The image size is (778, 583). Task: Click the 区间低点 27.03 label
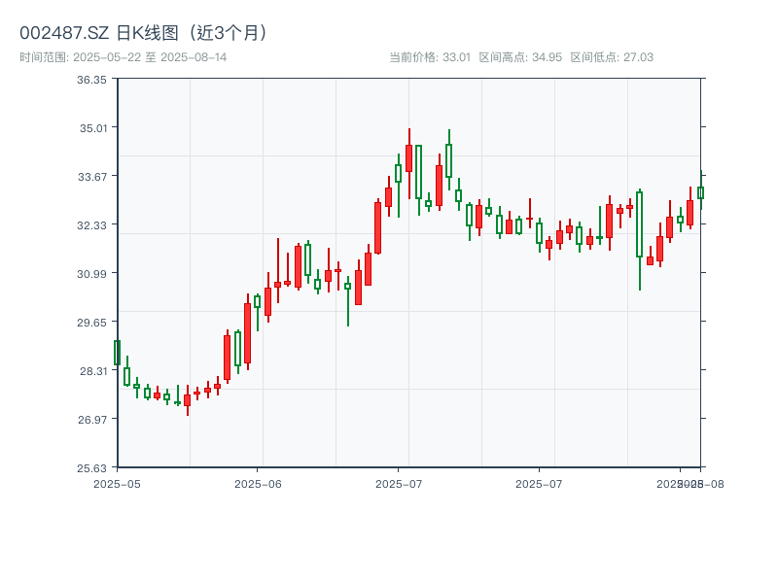pyautogui.click(x=612, y=57)
